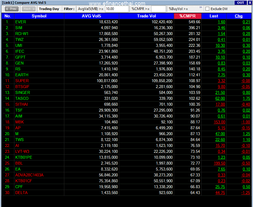
Task: Expand the toolbar overflow chevron
Action: (x=201, y=7)
